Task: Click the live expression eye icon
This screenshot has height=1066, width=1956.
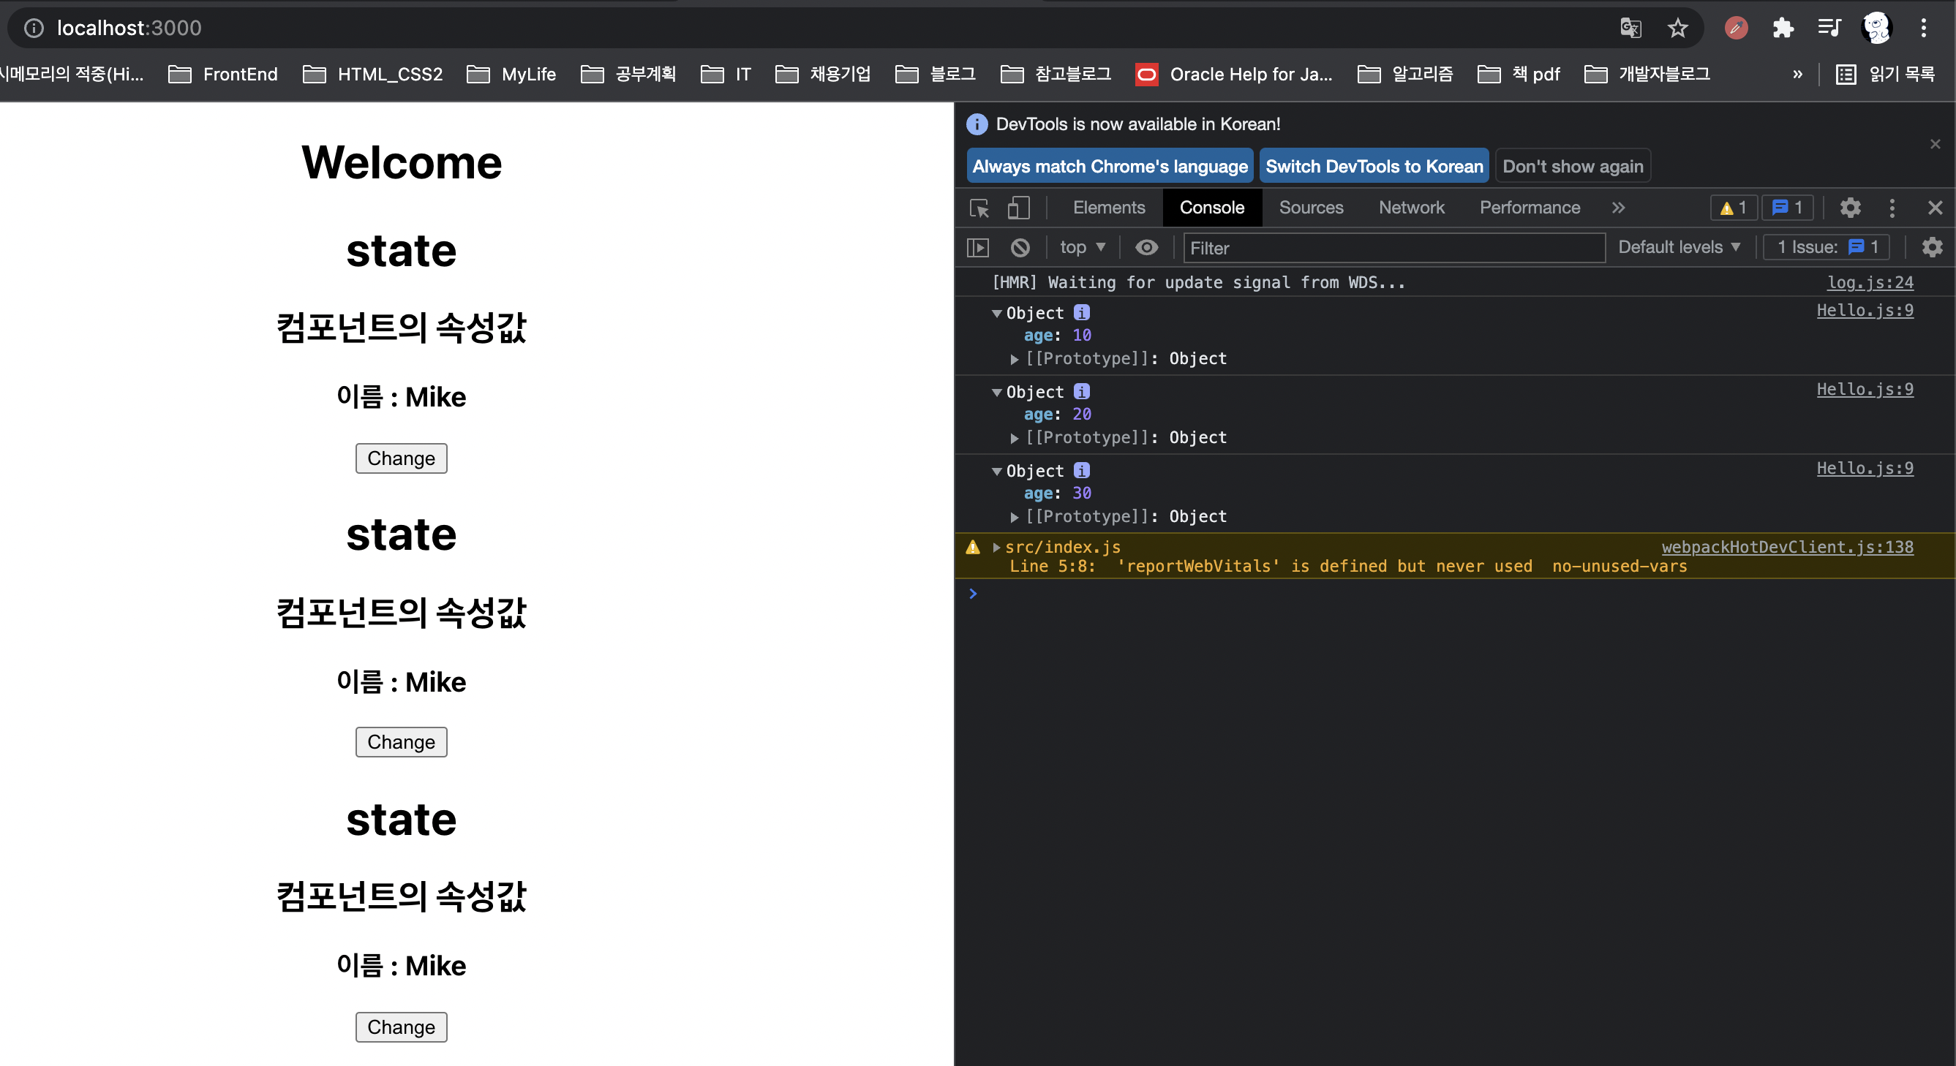Action: 1146,247
